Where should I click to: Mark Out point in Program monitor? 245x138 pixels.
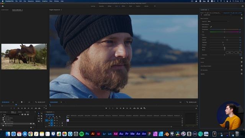(113, 108)
